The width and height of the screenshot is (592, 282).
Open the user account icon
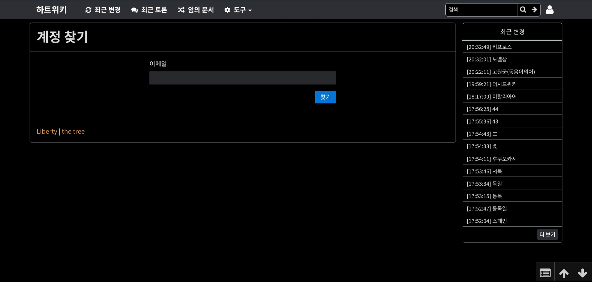pyautogui.click(x=550, y=10)
